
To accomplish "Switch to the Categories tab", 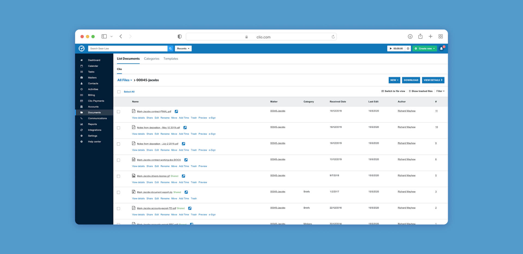I will pos(151,58).
